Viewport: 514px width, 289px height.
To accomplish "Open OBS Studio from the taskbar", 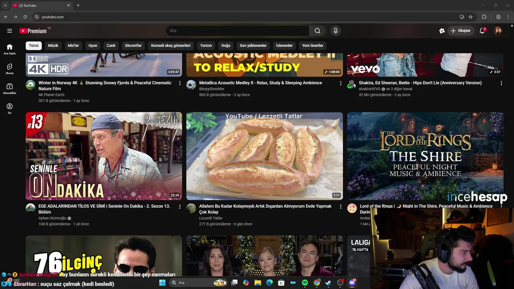I will click(x=340, y=283).
